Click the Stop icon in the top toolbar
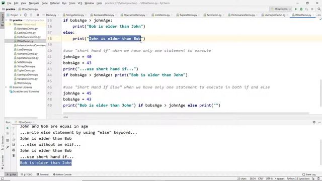Image resolution: width=322 pixels, height=181 pixels. [312, 9]
